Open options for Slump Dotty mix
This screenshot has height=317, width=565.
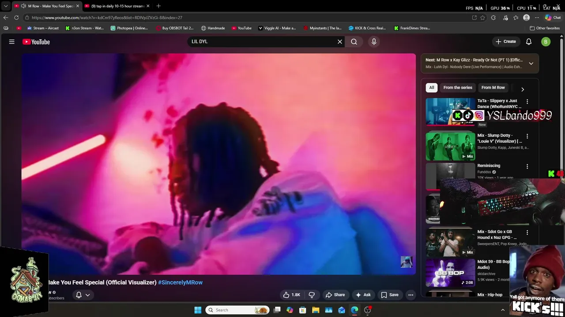[527, 136]
